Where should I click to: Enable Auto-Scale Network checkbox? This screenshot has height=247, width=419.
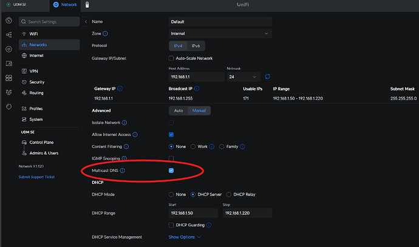point(171,58)
